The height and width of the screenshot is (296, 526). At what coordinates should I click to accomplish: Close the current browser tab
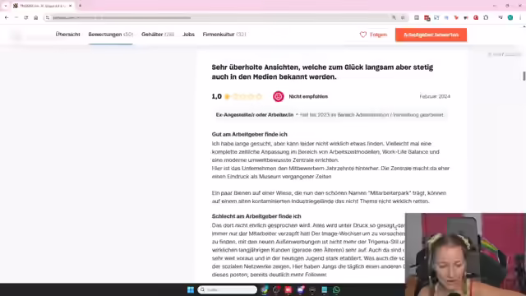click(x=70, y=6)
